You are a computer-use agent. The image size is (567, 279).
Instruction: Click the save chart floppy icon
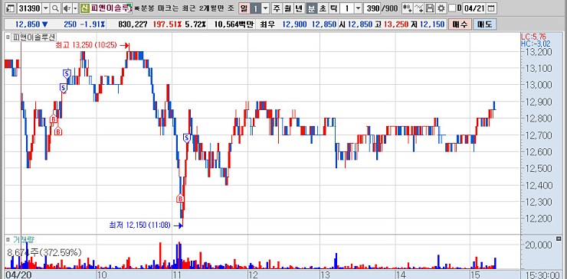click(x=430, y=8)
